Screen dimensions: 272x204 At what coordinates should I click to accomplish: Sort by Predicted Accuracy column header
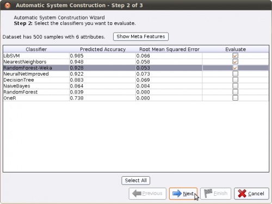tap(103, 50)
